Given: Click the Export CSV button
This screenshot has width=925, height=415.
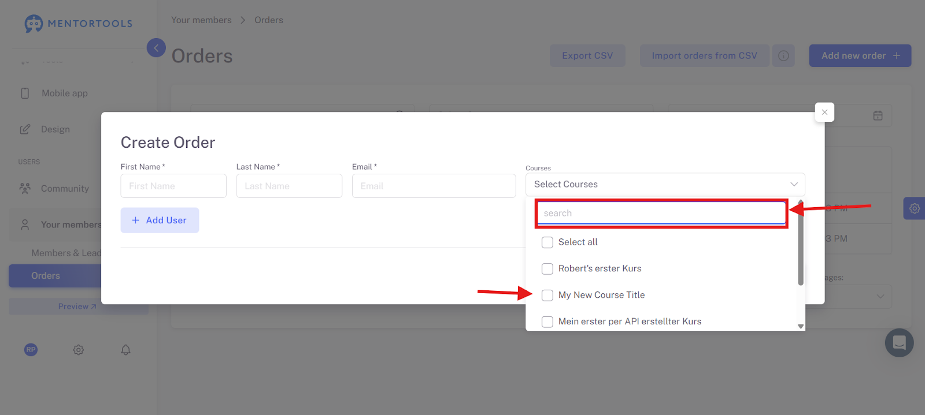Looking at the screenshot, I should pyautogui.click(x=587, y=55).
